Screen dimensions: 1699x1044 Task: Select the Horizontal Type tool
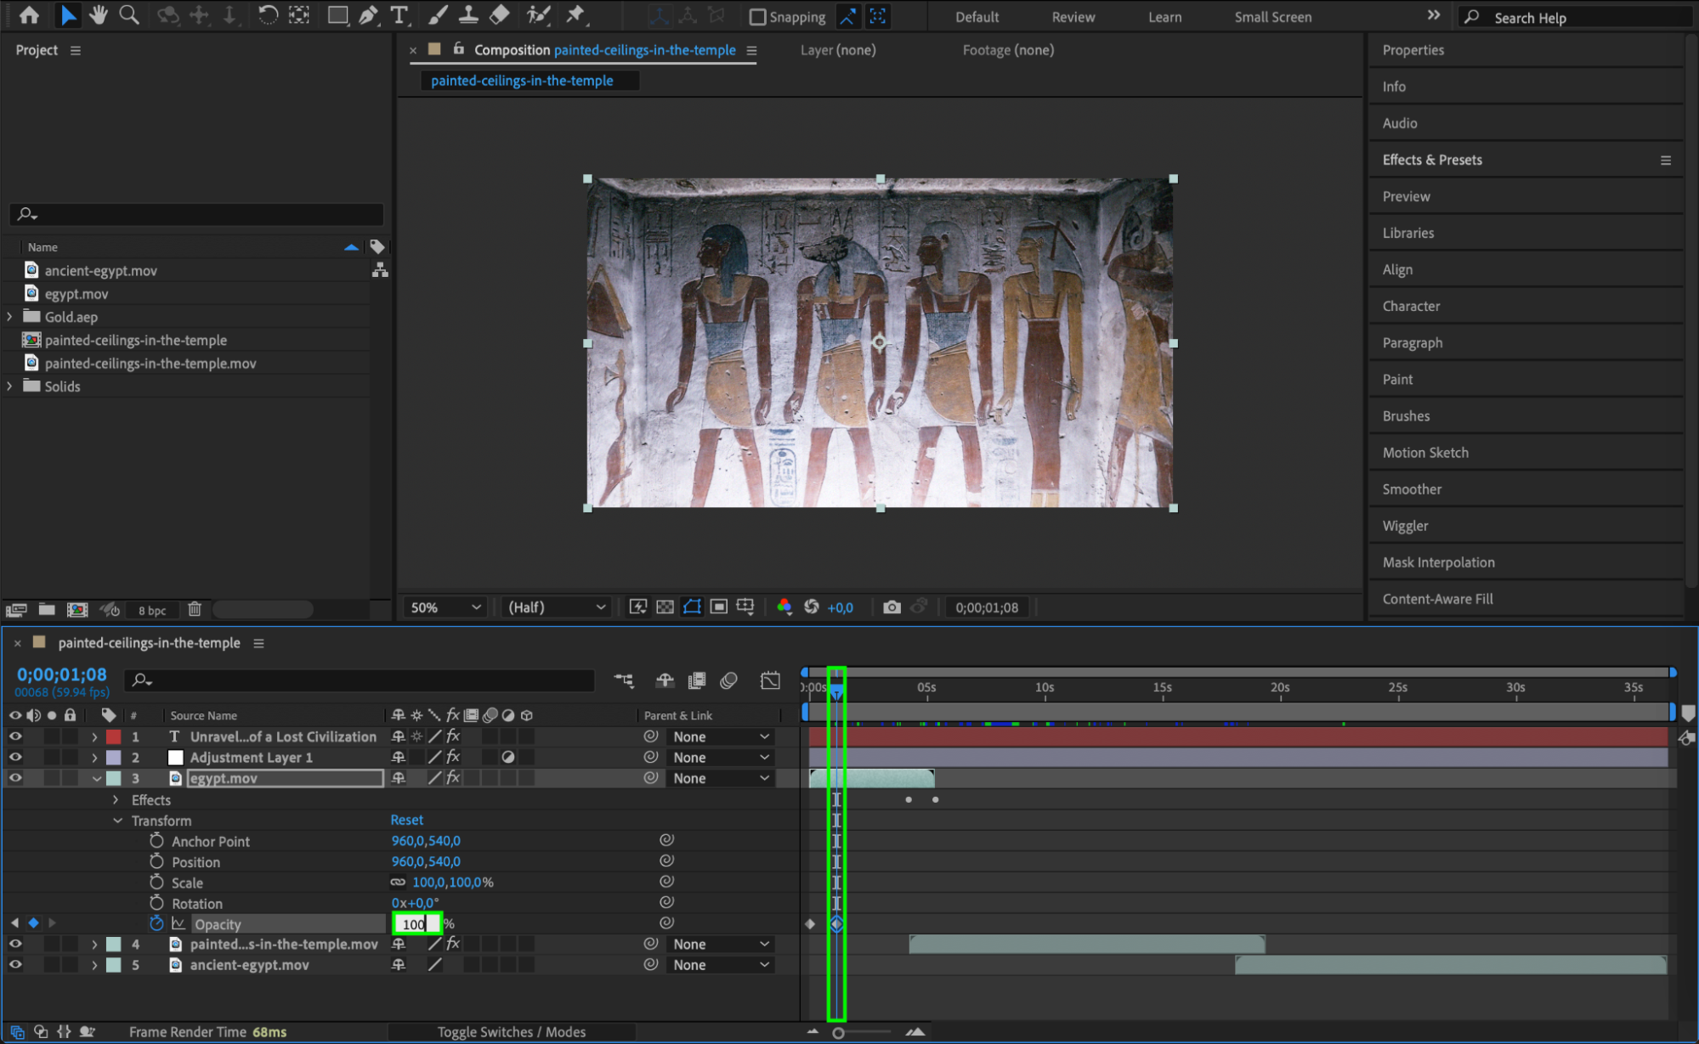[398, 15]
